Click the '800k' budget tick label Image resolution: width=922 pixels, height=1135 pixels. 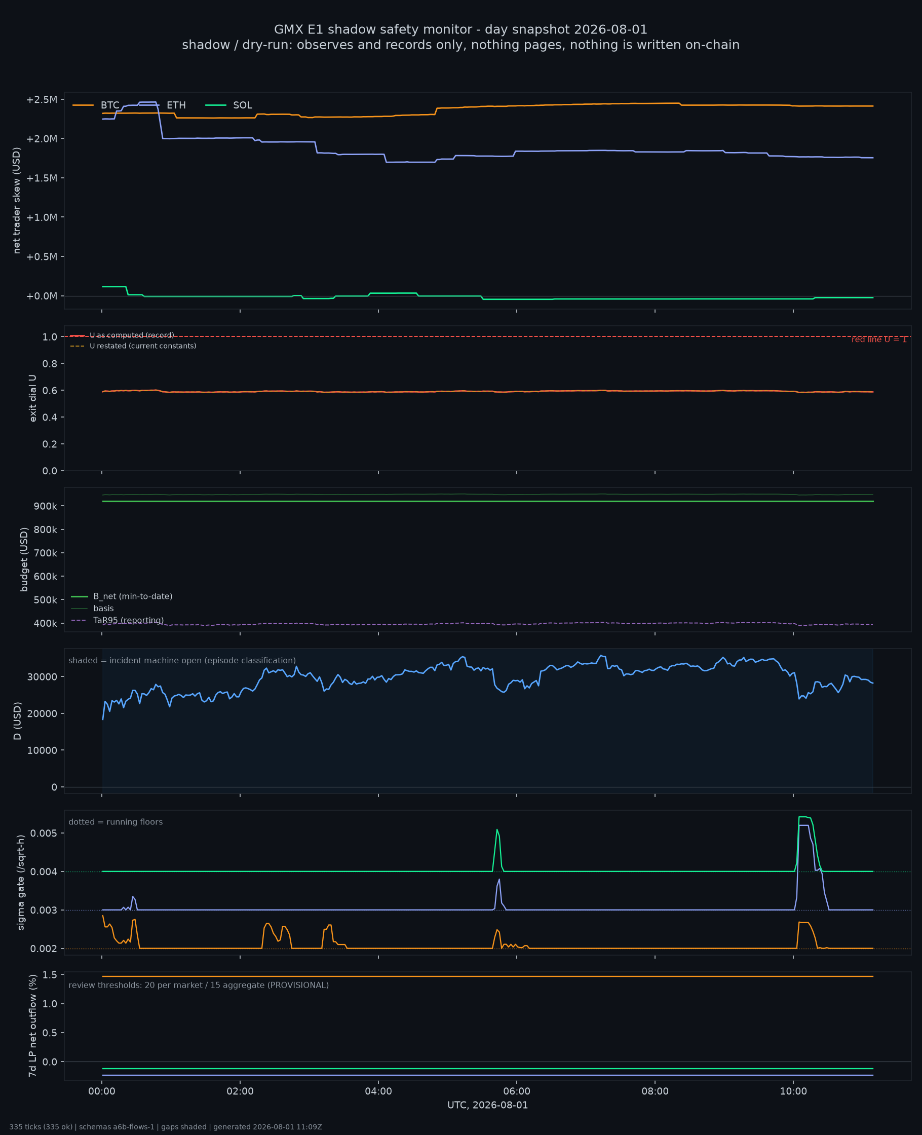point(45,530)
